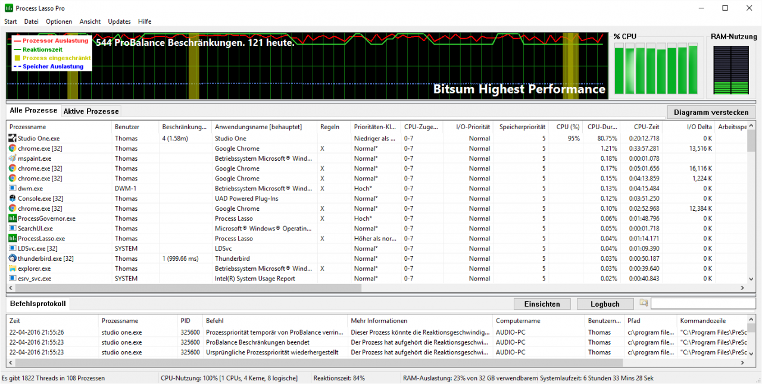
Task: Click the % CPU core bars meter
Action: [656, 68]
